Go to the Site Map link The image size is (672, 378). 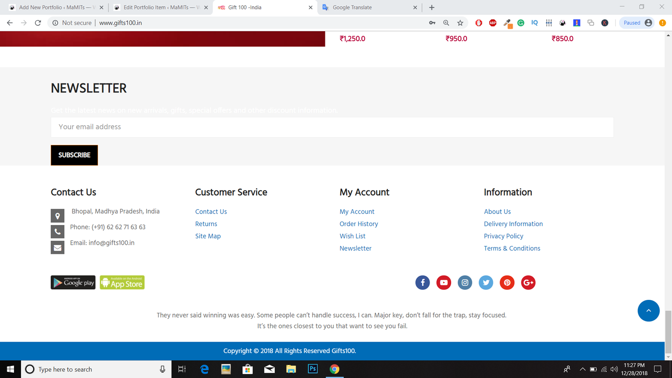[208, 236]
